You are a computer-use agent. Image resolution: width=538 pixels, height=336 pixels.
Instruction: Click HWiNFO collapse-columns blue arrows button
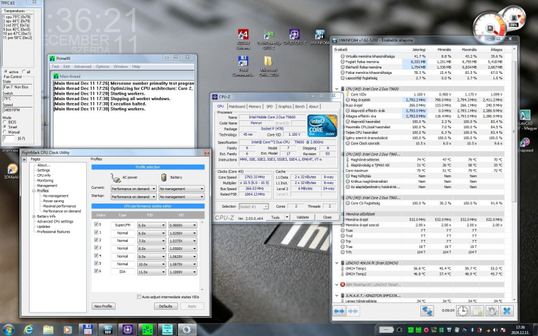(x=352, y=310)
